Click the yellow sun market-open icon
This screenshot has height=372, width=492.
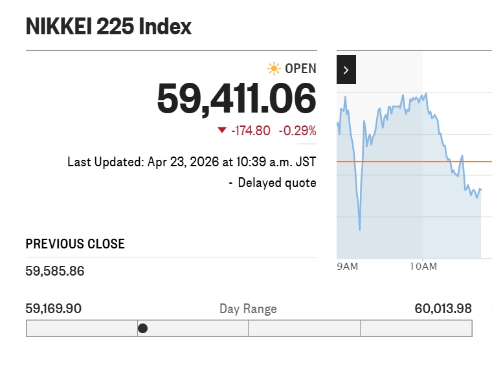(x=274, y=69)
